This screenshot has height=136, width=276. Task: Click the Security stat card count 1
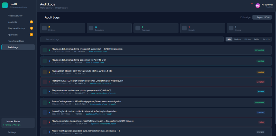pyautogui.click(x=189, y=27)
